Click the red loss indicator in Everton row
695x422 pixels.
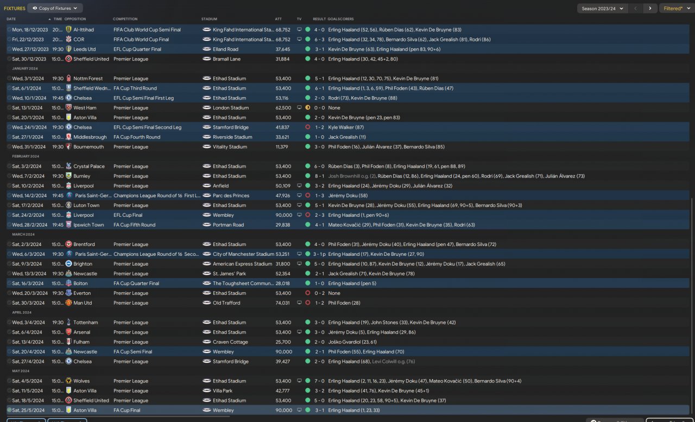308,293
